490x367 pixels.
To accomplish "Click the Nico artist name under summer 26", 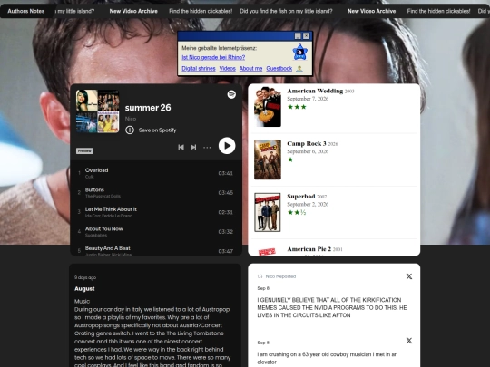I will 131,119.
